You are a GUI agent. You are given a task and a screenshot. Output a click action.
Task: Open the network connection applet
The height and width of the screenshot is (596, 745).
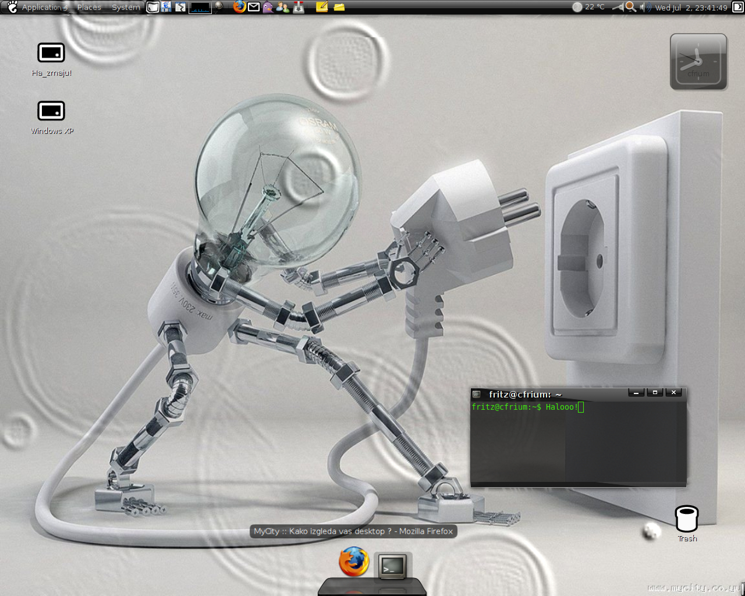pyautogui.click(x=618, y=7)
